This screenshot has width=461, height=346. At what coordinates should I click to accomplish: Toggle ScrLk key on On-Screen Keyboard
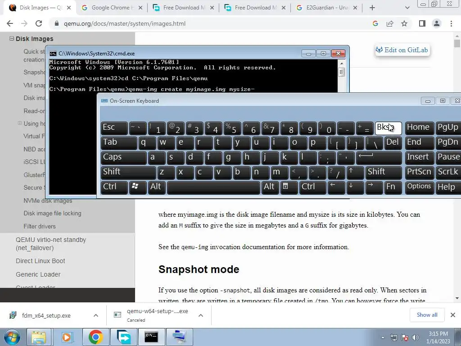click(448, 173)
